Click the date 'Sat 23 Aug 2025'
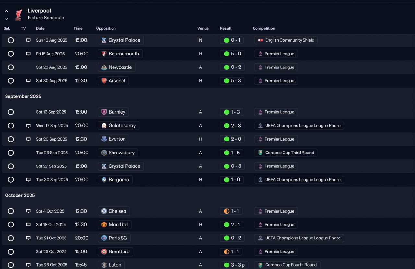The height and width of the screenshot is (269, 415). click(52, 67)
